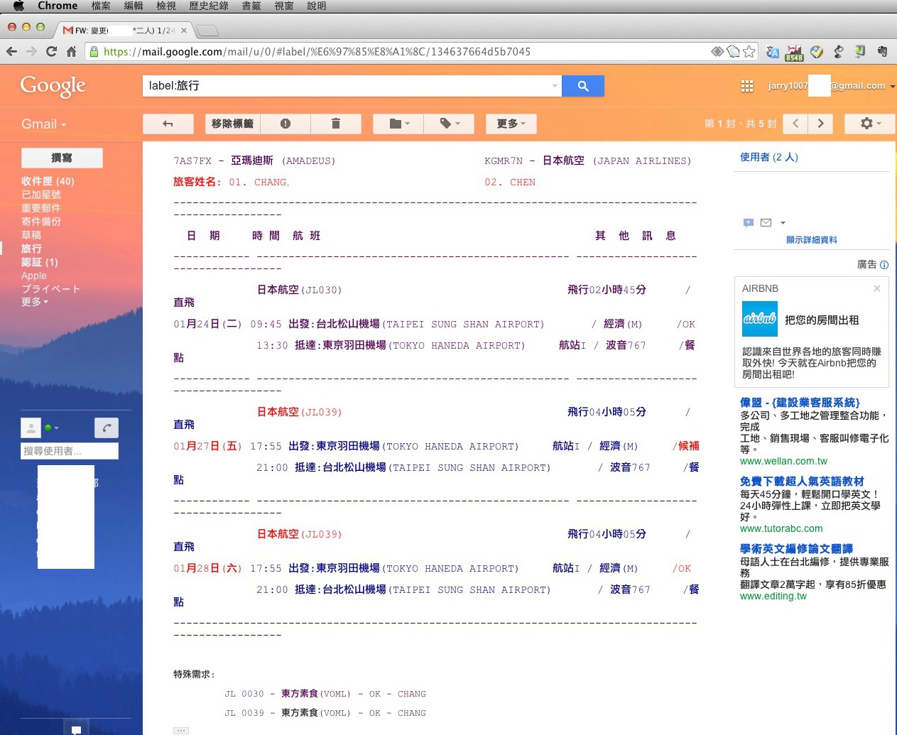Viewport: 897px width, 735px height.
Task: Open the labels tag dropdown
Action: coord(450,124)
